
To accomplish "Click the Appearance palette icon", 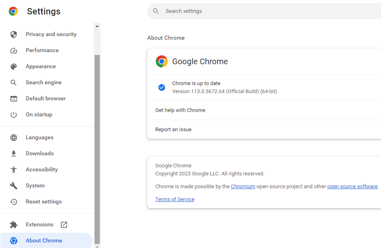I will pos(14,67).
